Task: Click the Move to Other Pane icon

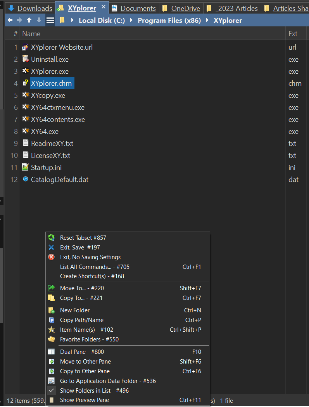Action: (x=51, y=361)
